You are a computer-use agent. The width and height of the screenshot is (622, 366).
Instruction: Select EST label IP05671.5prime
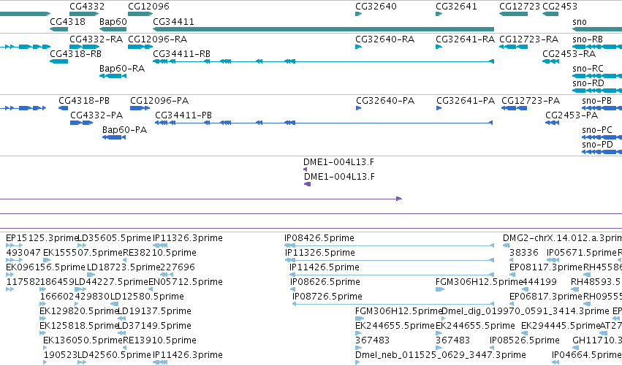tap(582, 253)
